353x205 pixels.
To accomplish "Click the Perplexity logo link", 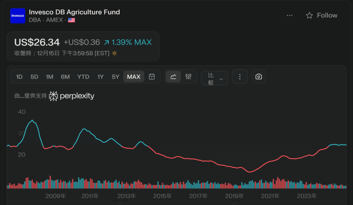I will point(72,96).
